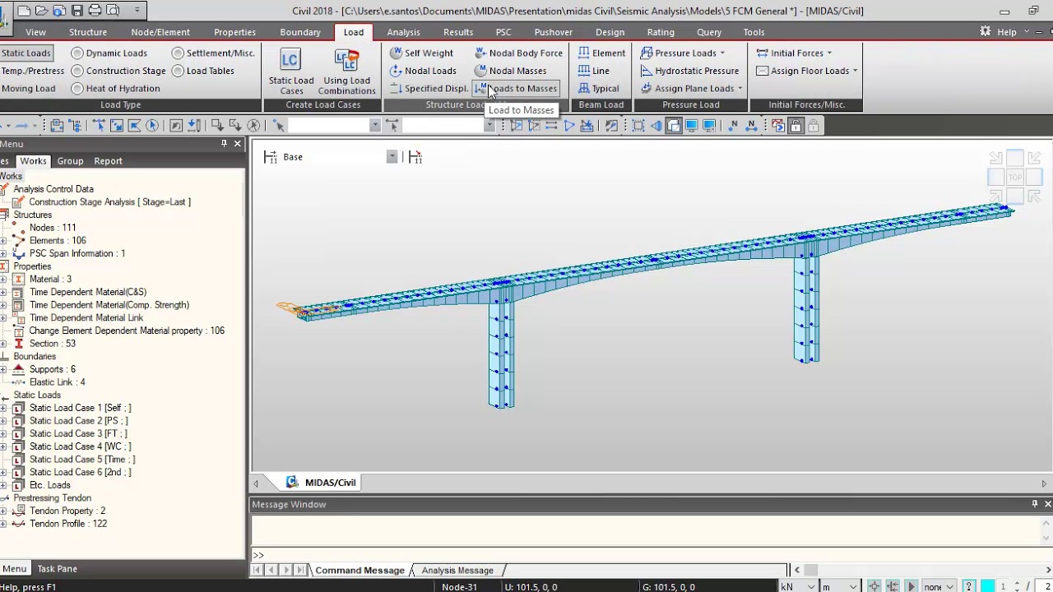This screenshot has height=592, width=1053.
Task: Open the Analysis ribbon tab
Action: click(x=403, y=32)
